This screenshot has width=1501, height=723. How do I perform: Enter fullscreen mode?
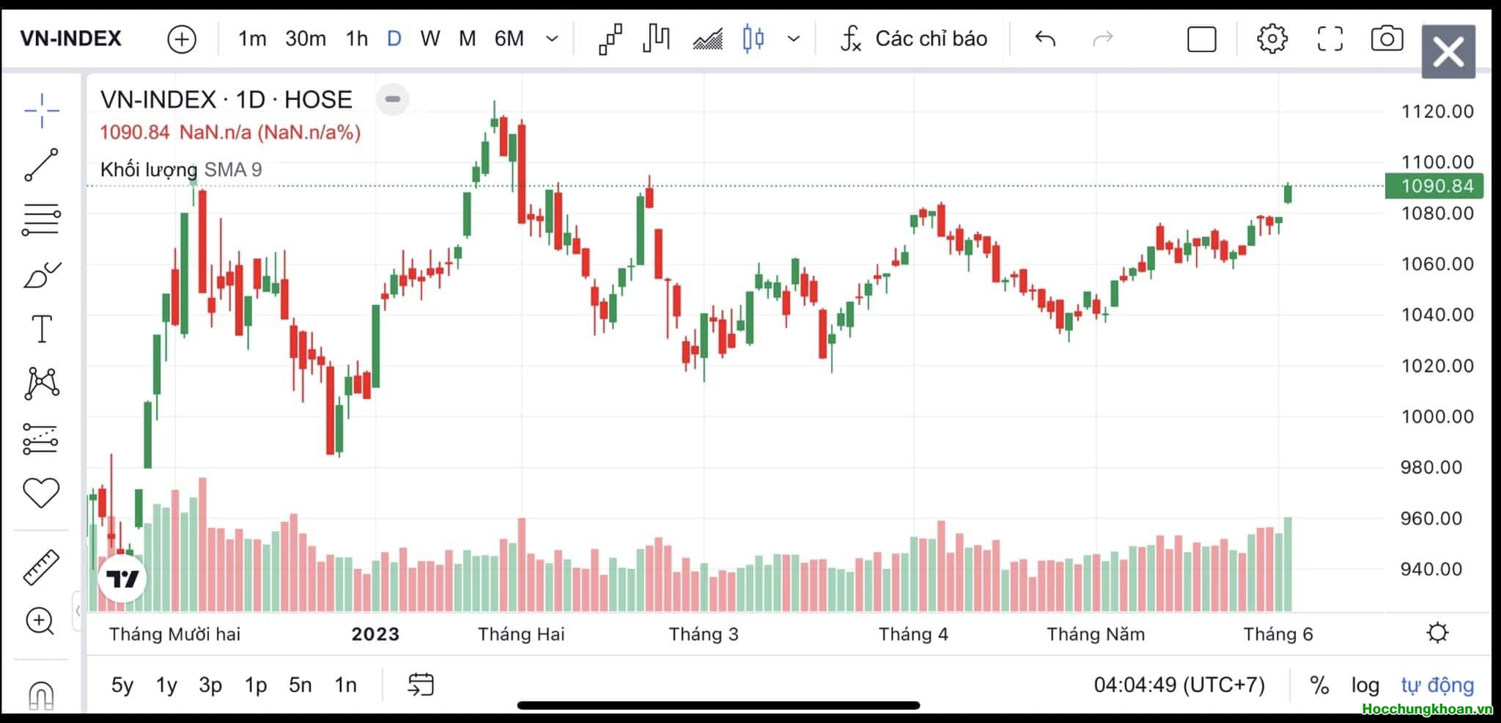click(x=1329, y=39)
